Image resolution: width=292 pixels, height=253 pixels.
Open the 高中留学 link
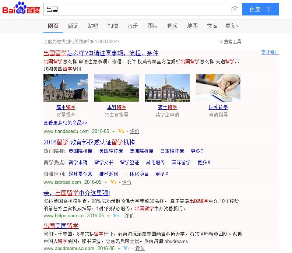66,107
